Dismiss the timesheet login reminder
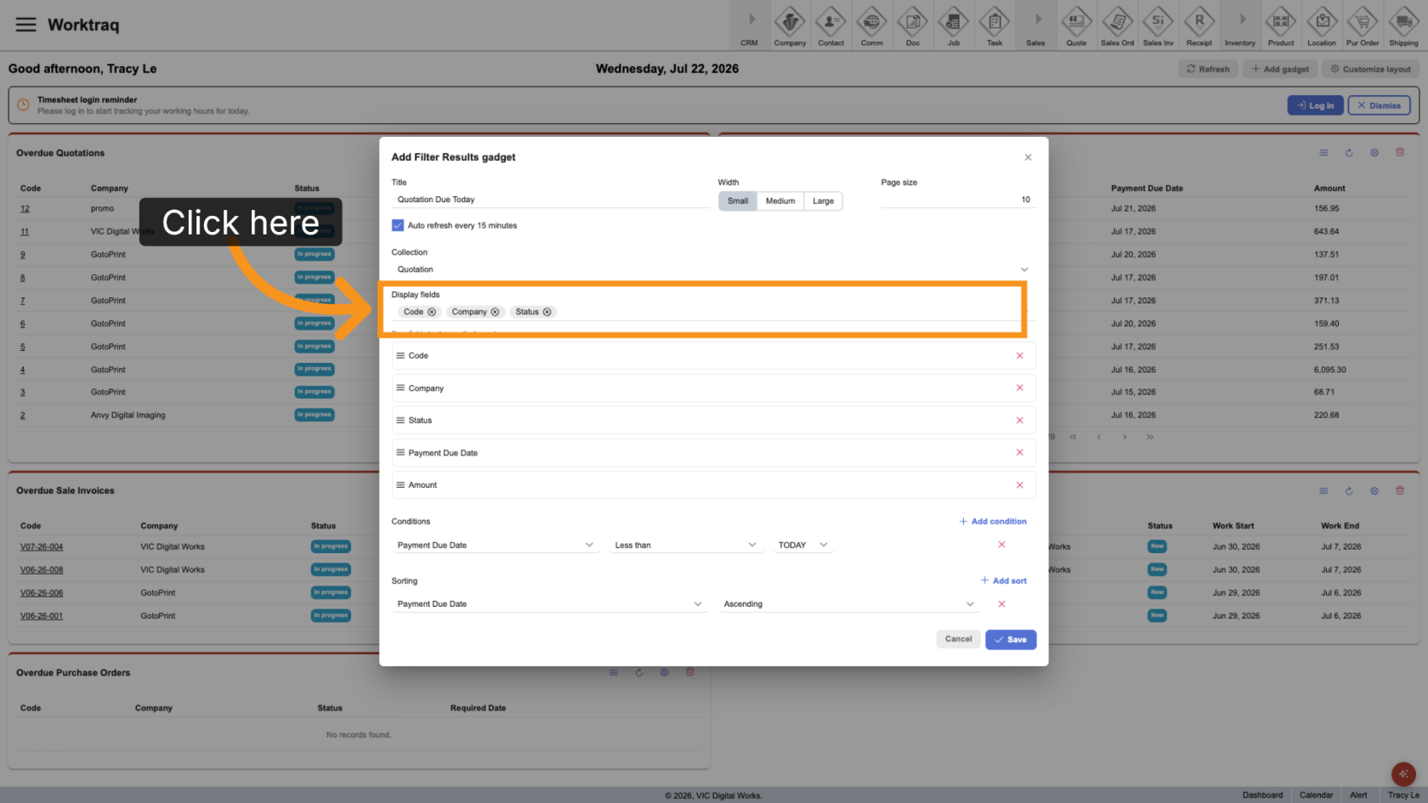 pos(1379,105)
